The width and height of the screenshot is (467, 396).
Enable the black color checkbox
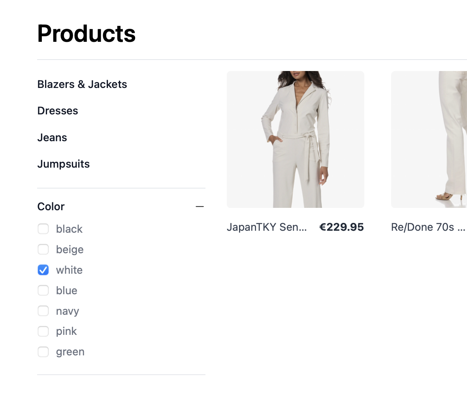tap(43, 229)
